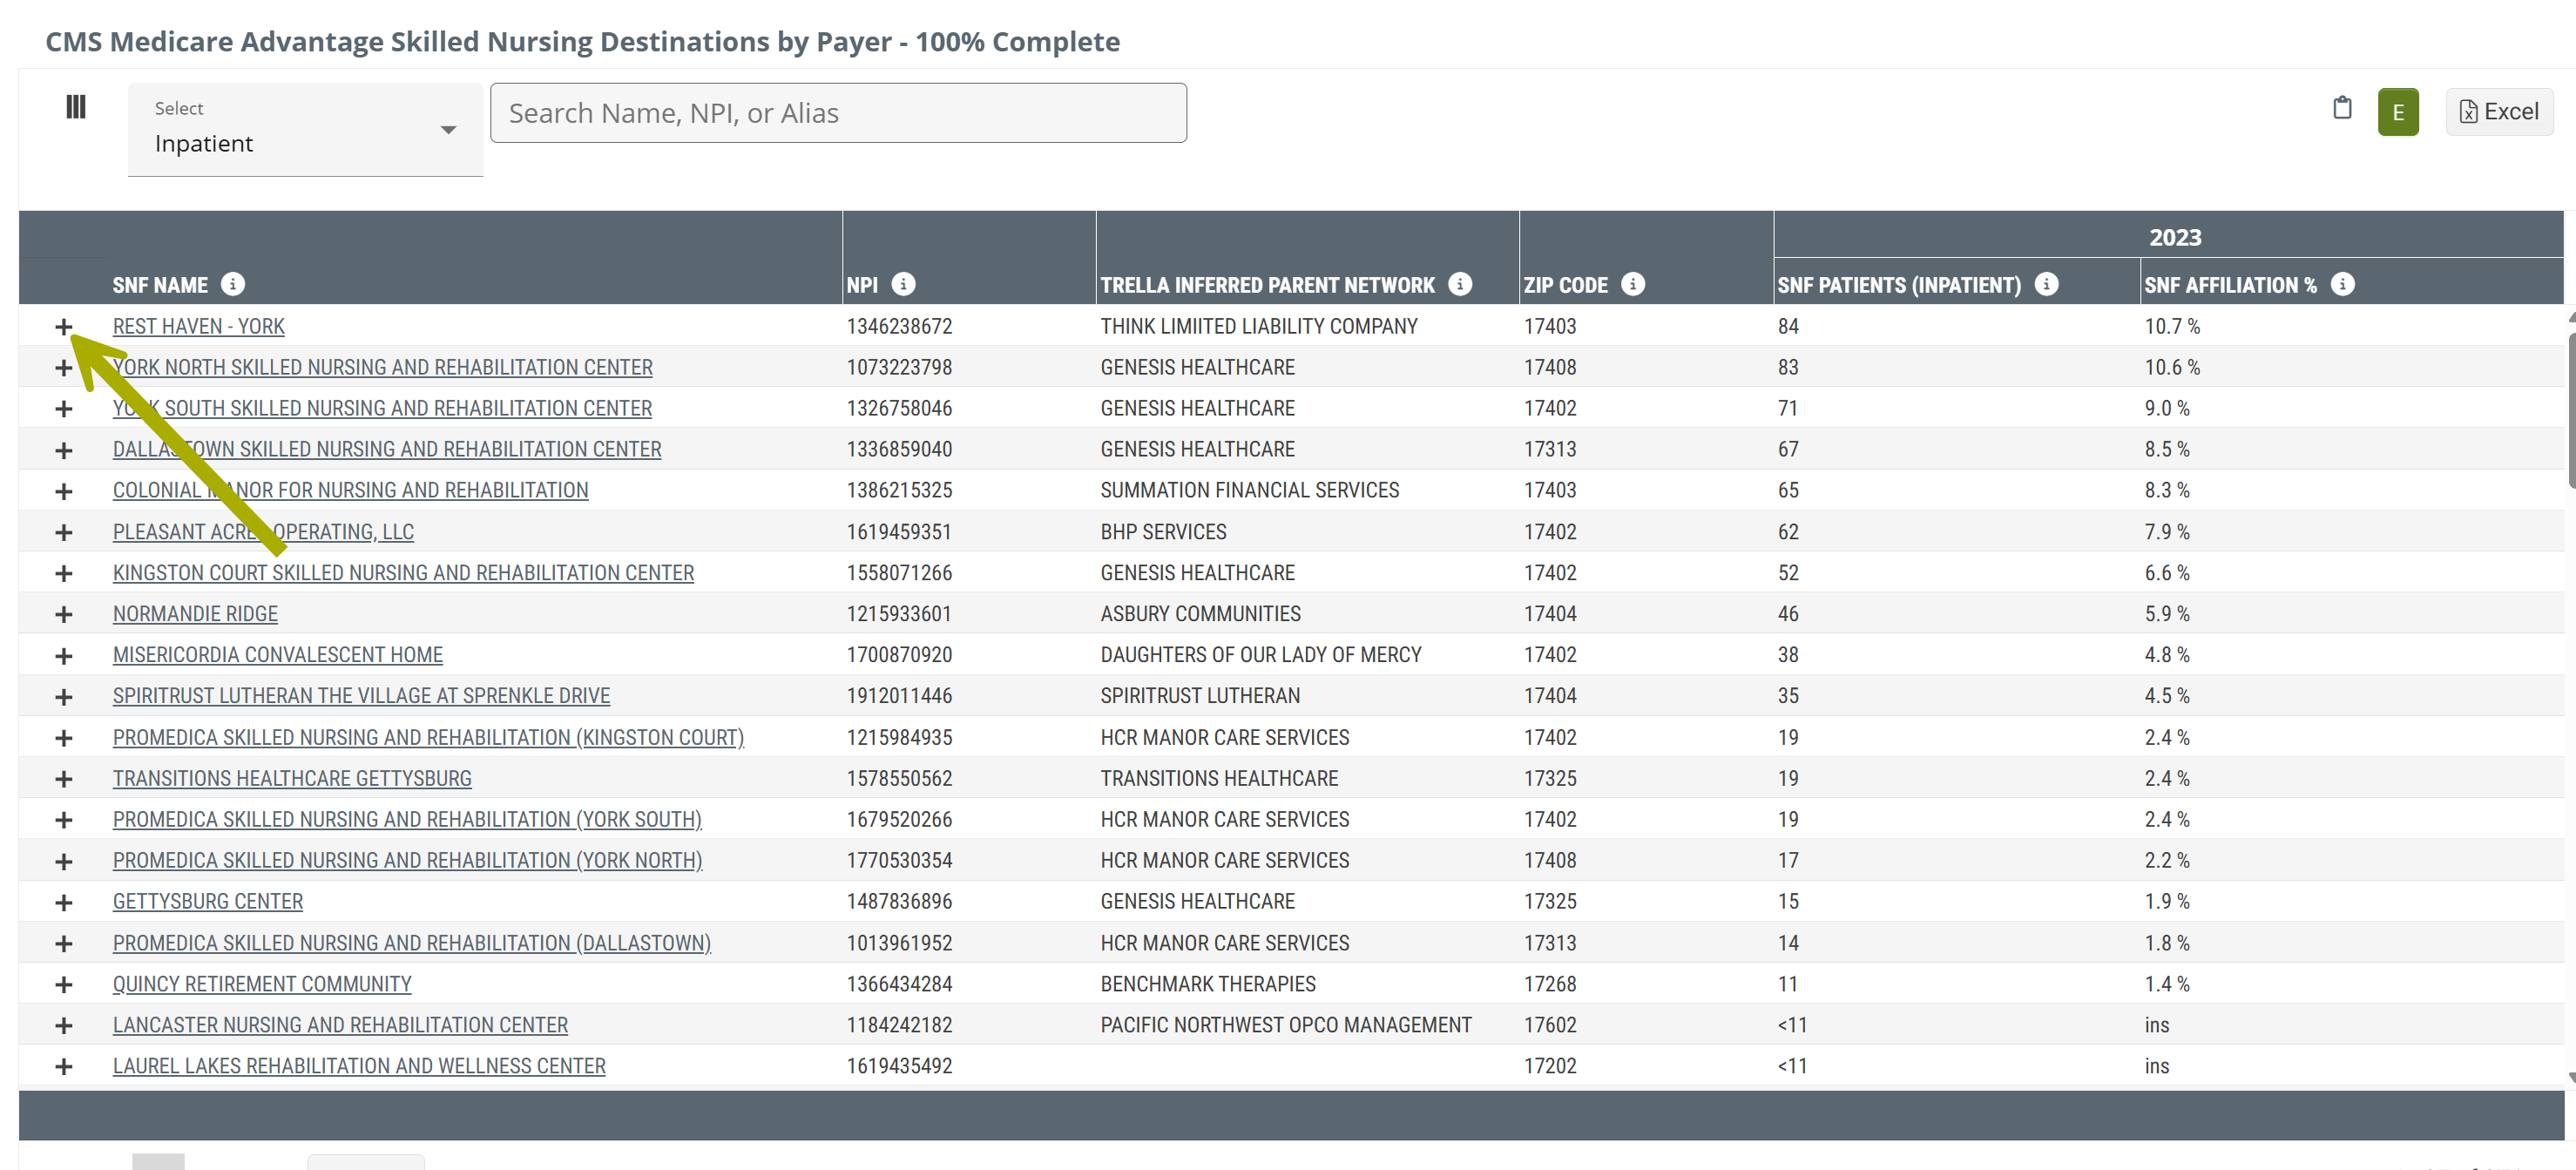Open TRANSITIONS HEALTHCARE GETTYSBURG link
Screen dimensions: 2576x1170
point(291,778)
